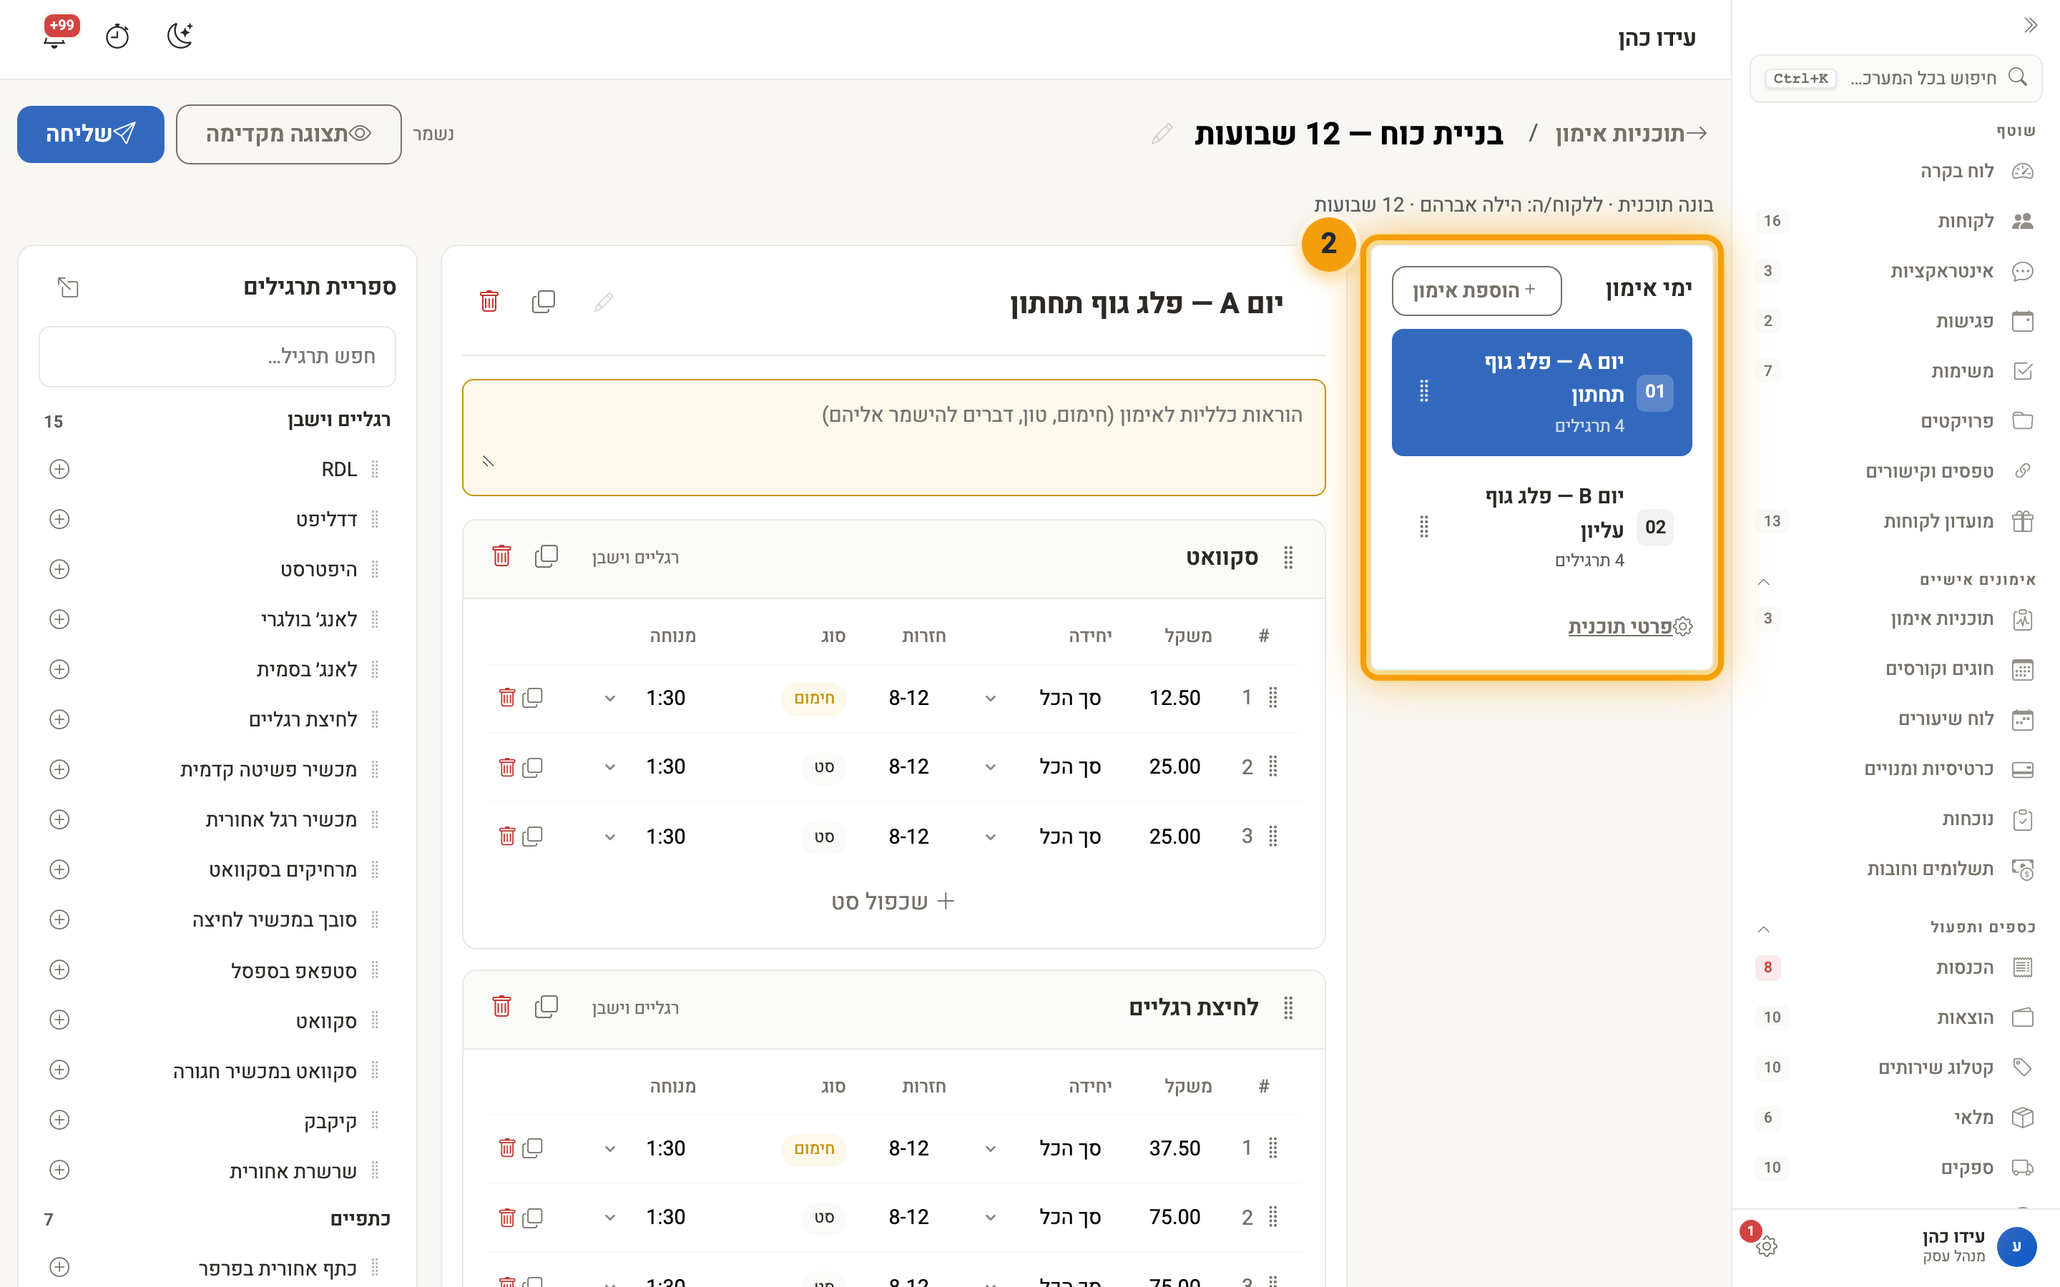Click the חפש תרגיל search field
Screen dimensions: 2060x1287
(x=217, y=356)
